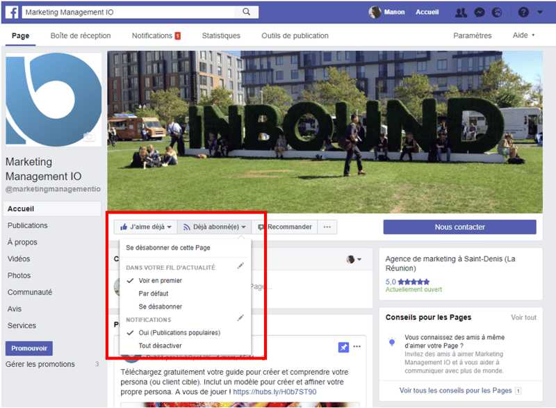The width and height of the screenshot is (556, 408).
Task: Choose Se désabonner de cette Page
Action: point(168,247)
